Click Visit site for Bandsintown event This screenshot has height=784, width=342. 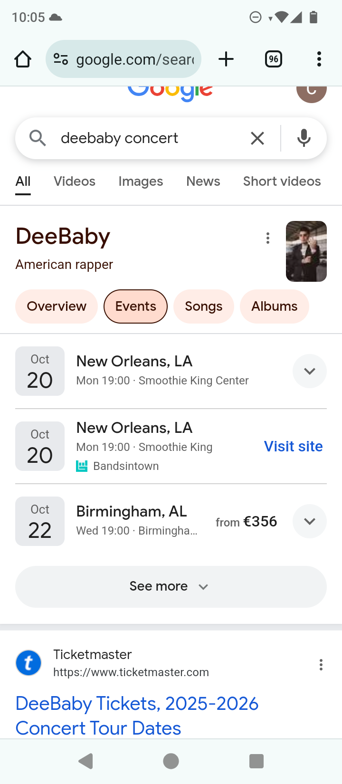[293, 446]
